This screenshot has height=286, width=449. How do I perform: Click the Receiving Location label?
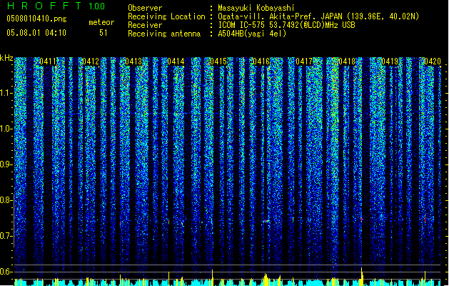coord(166,16)
